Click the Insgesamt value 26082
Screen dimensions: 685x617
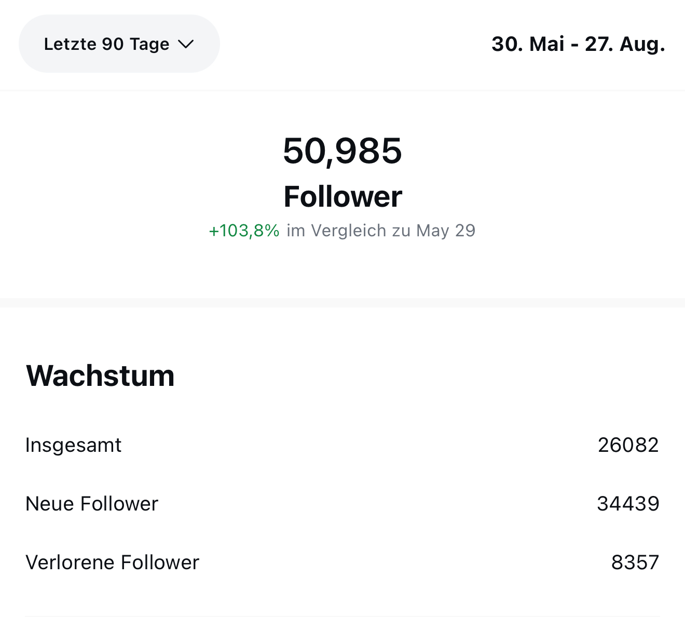(x=628, y=445)
